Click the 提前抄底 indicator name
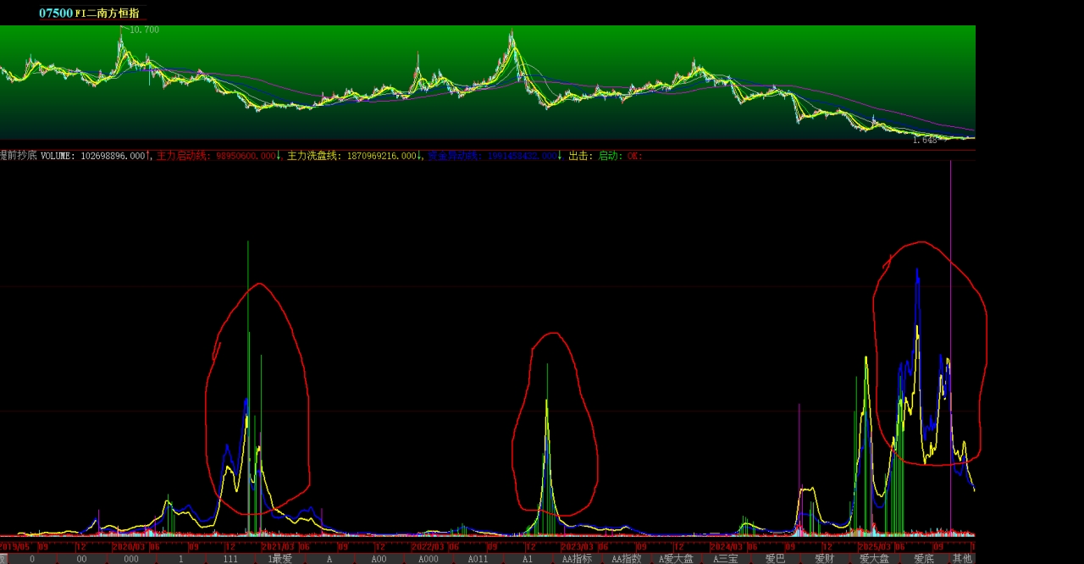 [17, 156]
